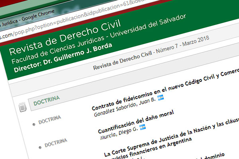Open article La Corte Suprema de Justicia de la Nación

pyautogui.click(x=171, y=137)
